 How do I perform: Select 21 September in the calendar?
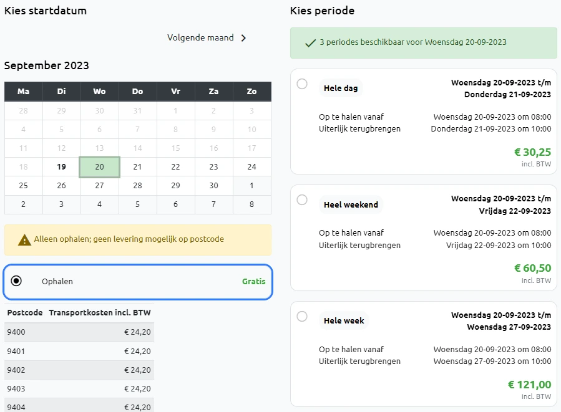point(137,166)
